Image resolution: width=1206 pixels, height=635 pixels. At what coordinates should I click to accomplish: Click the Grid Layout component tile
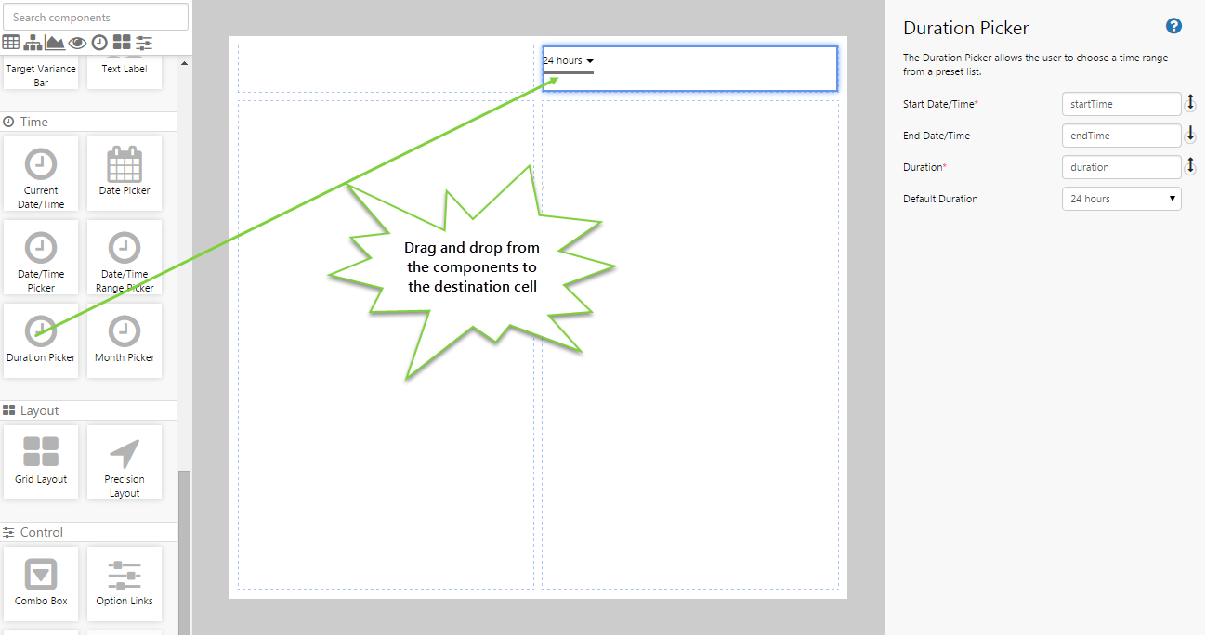point(41,461)
